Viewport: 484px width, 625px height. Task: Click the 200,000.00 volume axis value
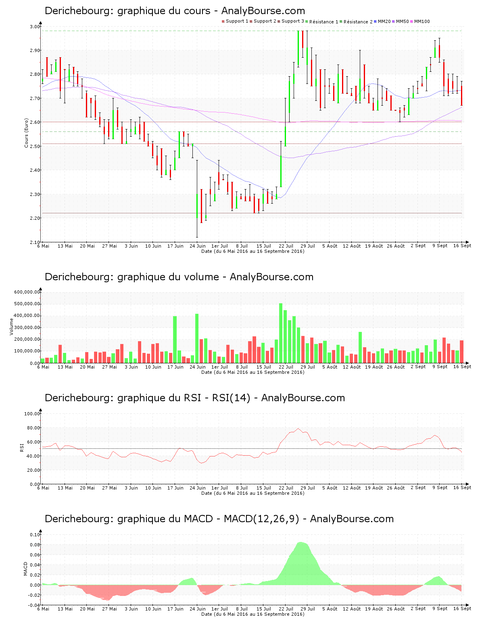[27, 340]
